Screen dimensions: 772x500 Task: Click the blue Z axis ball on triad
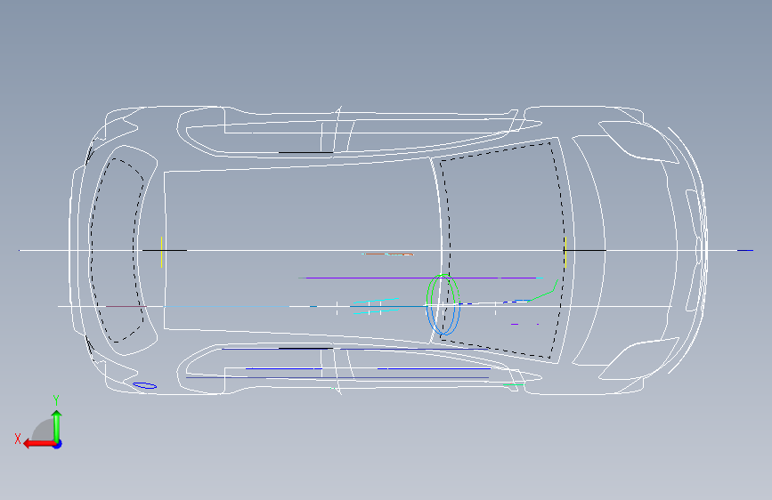(x=58, y=444)
